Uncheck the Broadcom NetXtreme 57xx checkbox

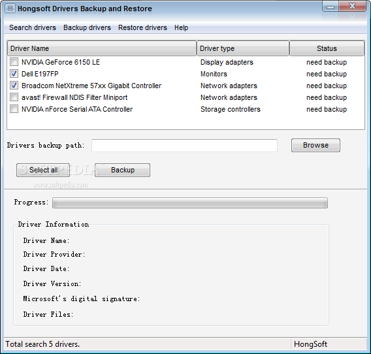click(14, 86)
